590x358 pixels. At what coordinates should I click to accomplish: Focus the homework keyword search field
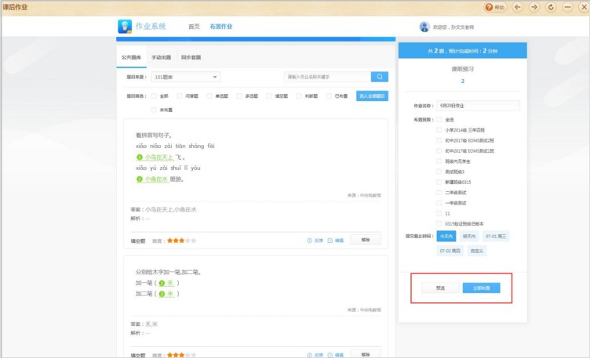point(327,77)
